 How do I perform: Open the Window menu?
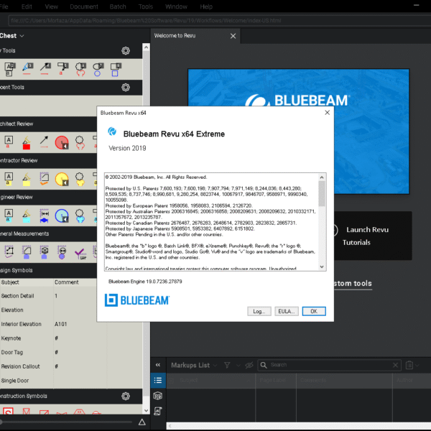[176, 6]
